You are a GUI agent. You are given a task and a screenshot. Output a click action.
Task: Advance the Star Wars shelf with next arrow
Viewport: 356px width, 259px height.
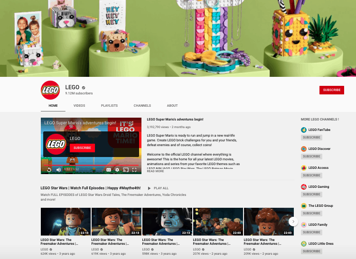click(x=293, y=222)
